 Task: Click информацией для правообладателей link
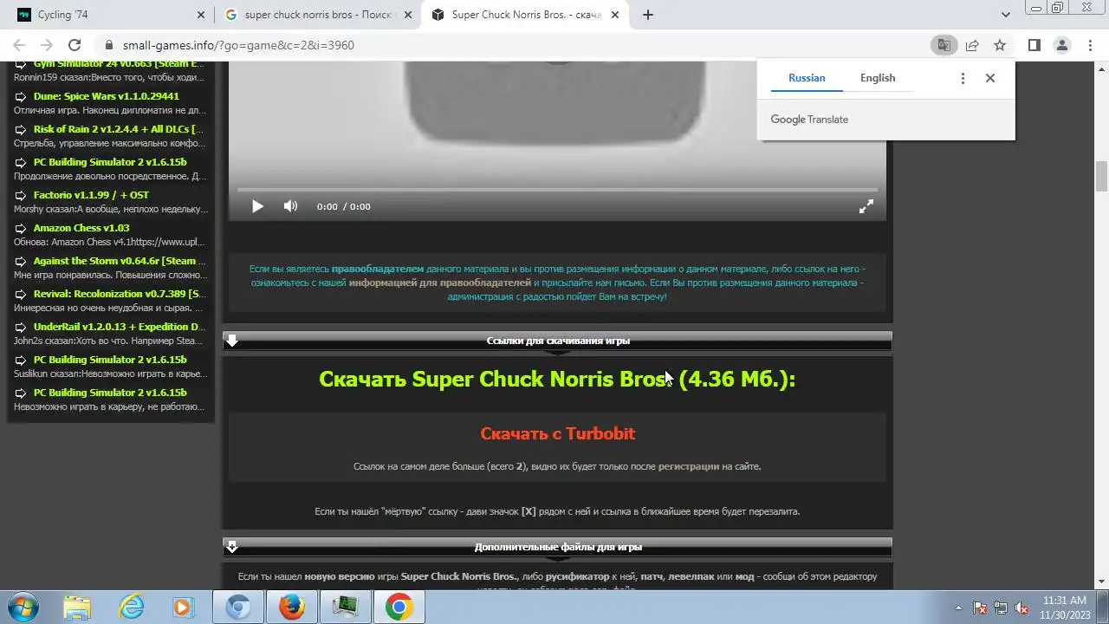[x=440, y=283]
